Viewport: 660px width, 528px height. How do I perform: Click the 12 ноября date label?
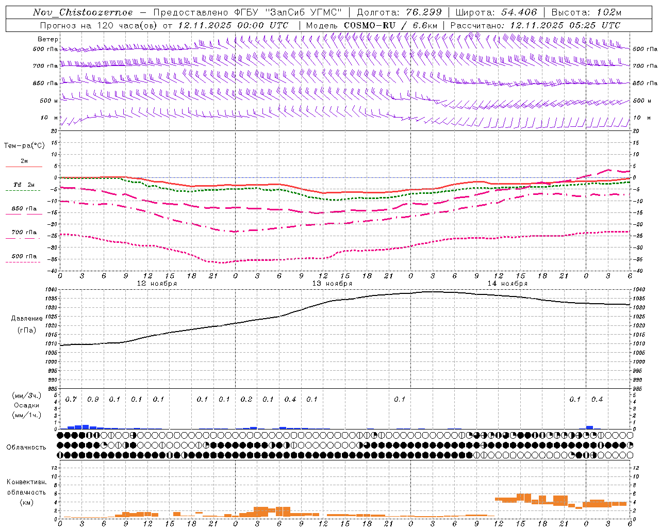pyautogui.click(x=157, y=284)
